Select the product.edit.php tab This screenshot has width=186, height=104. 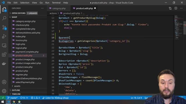(x=84, y=8)
